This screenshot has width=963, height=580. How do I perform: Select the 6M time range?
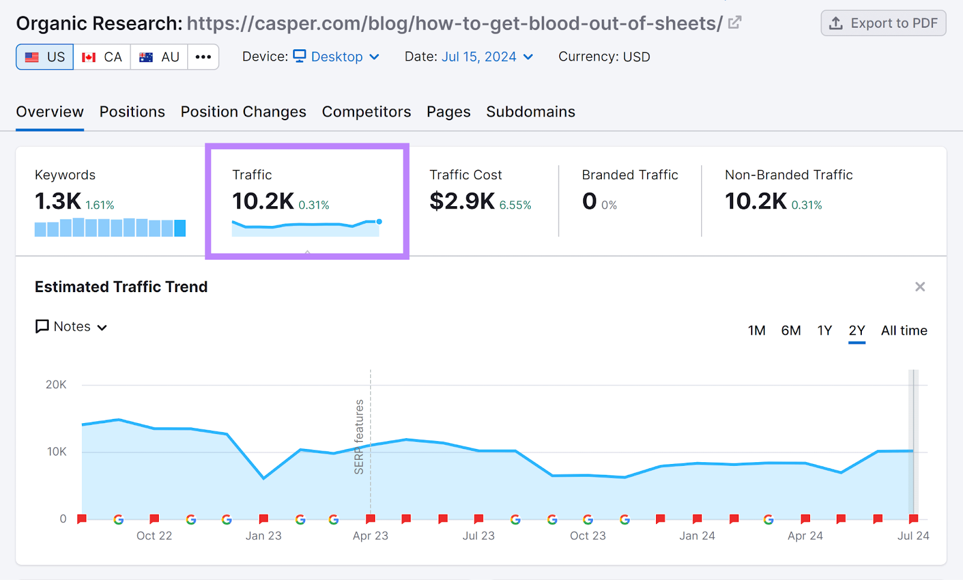coord(791,330)
